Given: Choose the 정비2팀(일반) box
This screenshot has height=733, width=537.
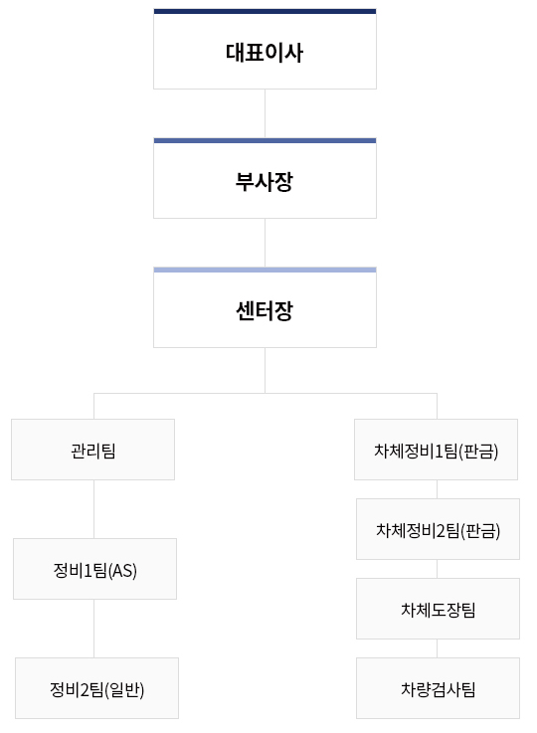Looking at the screenshot, I should pos(96,688).
